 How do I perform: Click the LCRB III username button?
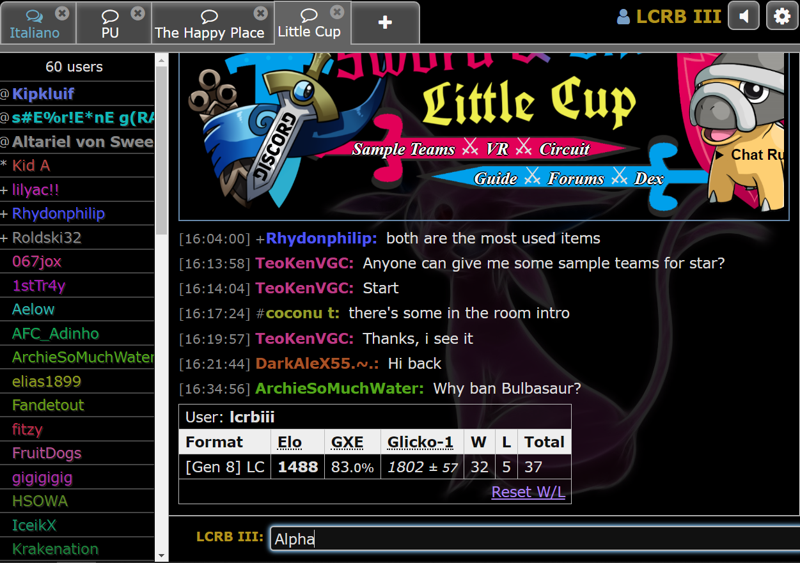pos(669,17)
